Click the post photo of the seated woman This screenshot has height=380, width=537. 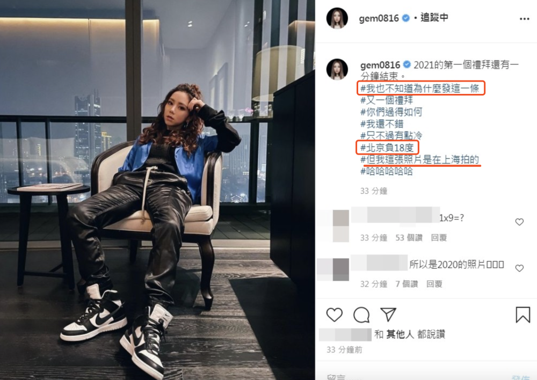coord(157,190)
